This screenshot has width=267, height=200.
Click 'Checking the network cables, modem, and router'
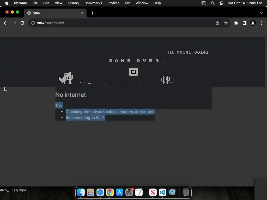(x=110, y=112)
